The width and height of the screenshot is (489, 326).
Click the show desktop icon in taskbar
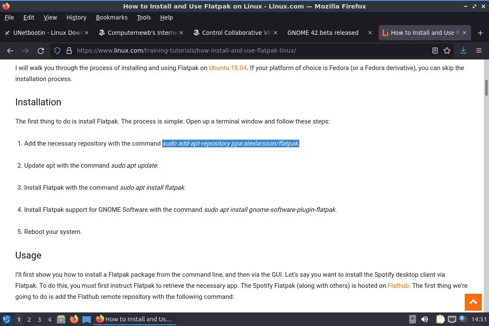87,320
